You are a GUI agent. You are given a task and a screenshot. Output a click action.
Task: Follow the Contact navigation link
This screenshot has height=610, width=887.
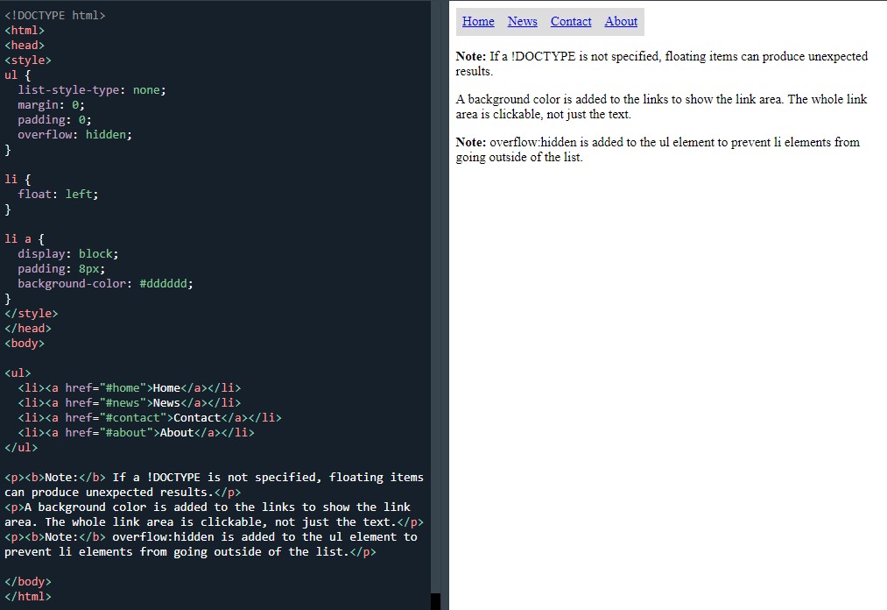571,22
